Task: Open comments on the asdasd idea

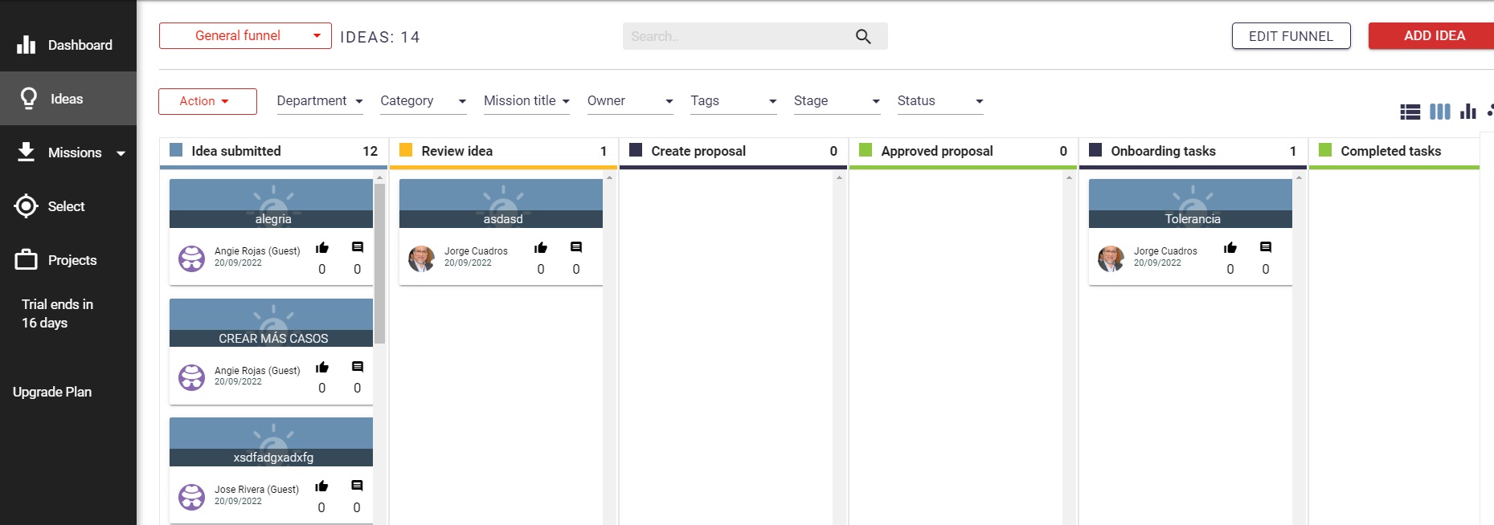Action: point(576,247)
